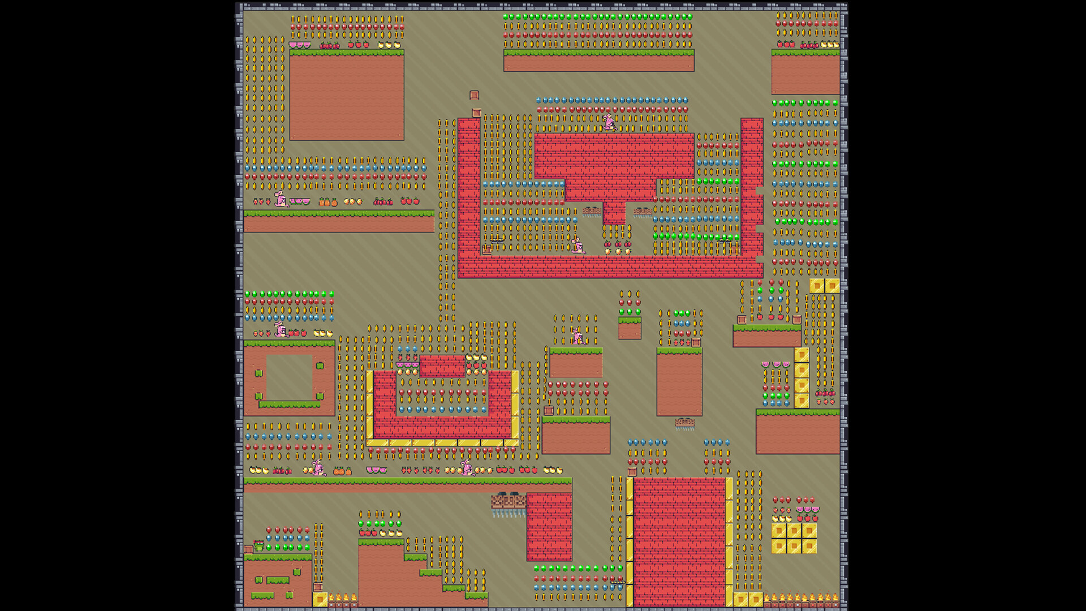Click the wooden crate beside the frog enemy
The height and width of the screenshot is (611, 1086).
(x=248, y=549)
